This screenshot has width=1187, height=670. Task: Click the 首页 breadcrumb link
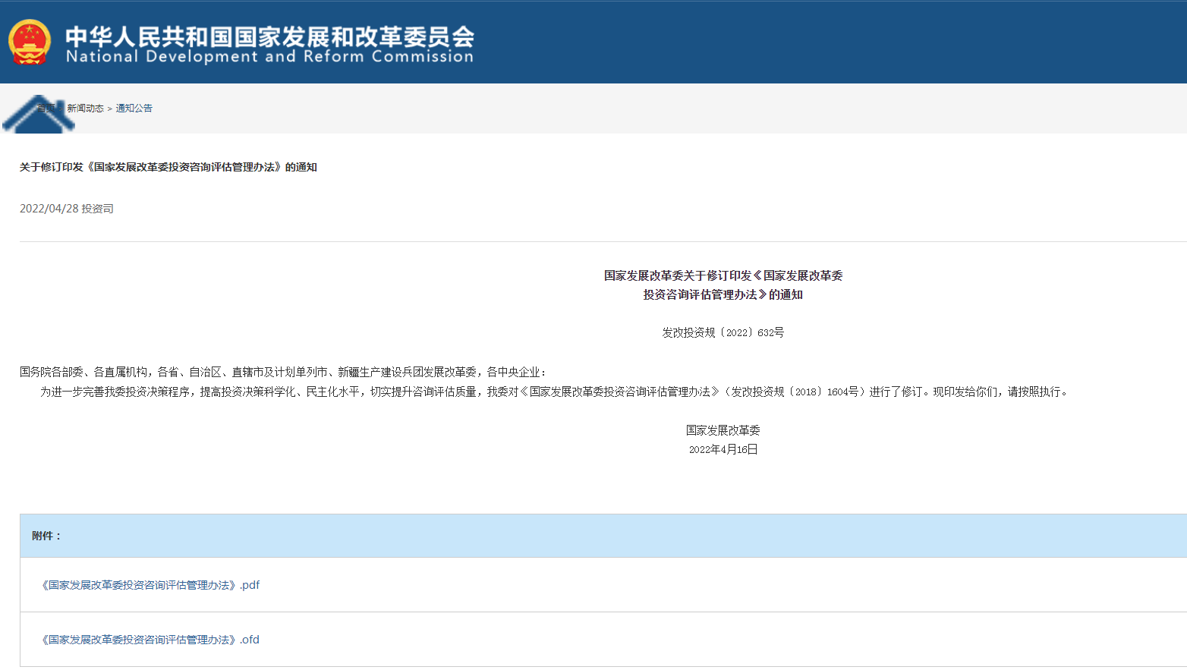[x=47, y=109]
